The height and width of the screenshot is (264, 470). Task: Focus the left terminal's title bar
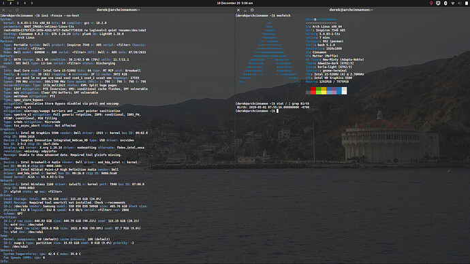(118, 10)
